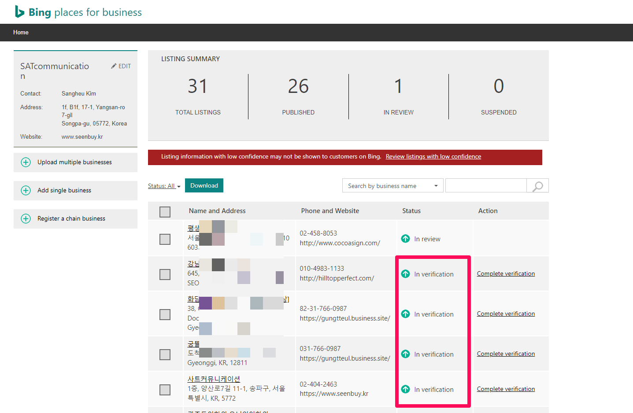Click the Status column header

411,211
